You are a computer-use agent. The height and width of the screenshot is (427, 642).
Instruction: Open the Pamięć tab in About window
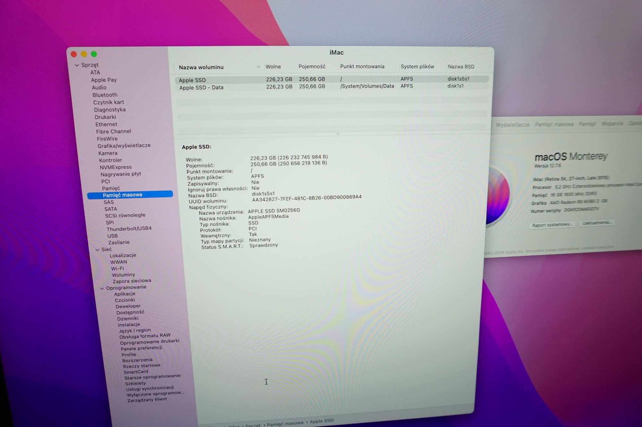point(587,124)
